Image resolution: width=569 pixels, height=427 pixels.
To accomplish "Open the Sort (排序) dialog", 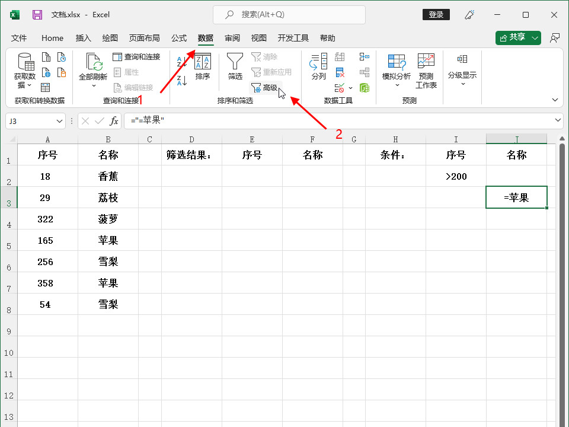I will tap(203, 66).
